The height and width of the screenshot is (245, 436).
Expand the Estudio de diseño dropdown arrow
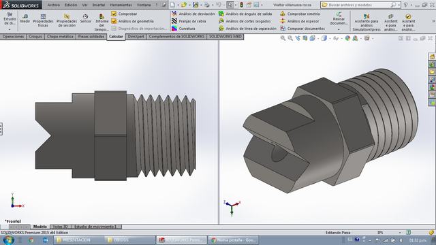pos(10,29)
